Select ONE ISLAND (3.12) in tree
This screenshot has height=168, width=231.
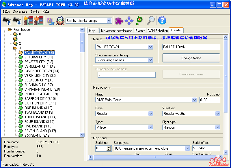point(38,108)
